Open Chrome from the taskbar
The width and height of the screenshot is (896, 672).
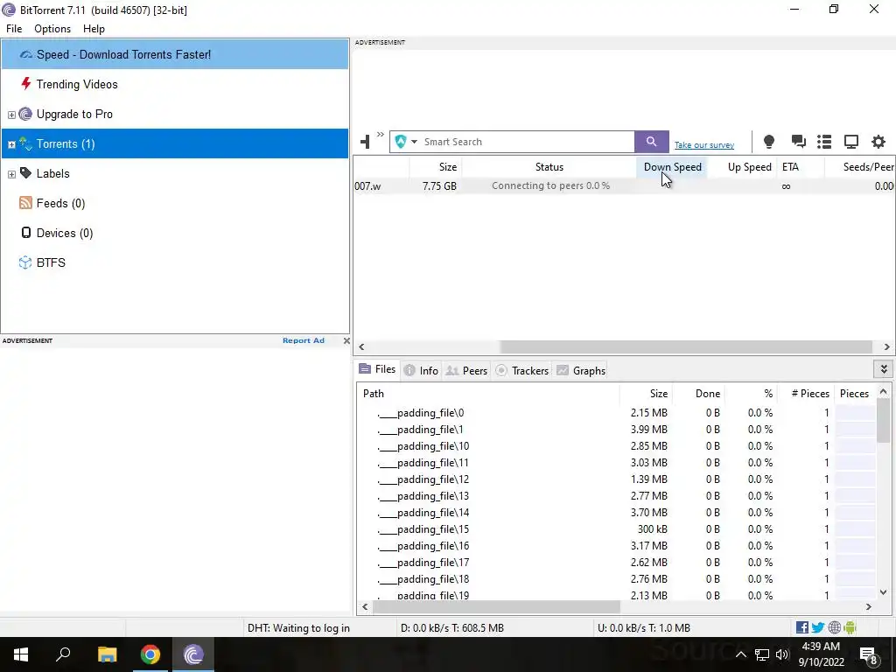coord(150,654)
